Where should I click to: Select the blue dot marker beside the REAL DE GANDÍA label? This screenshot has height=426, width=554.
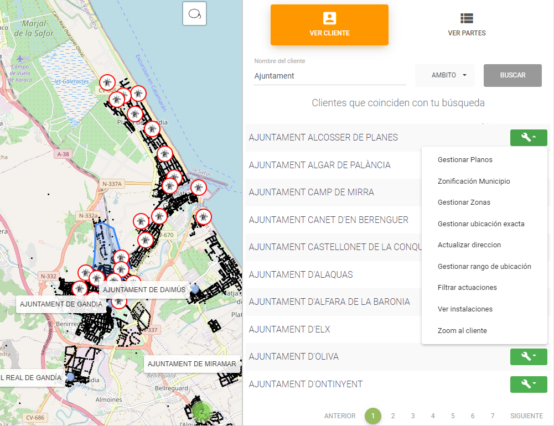pyautogui.click(x=71, y=377)
